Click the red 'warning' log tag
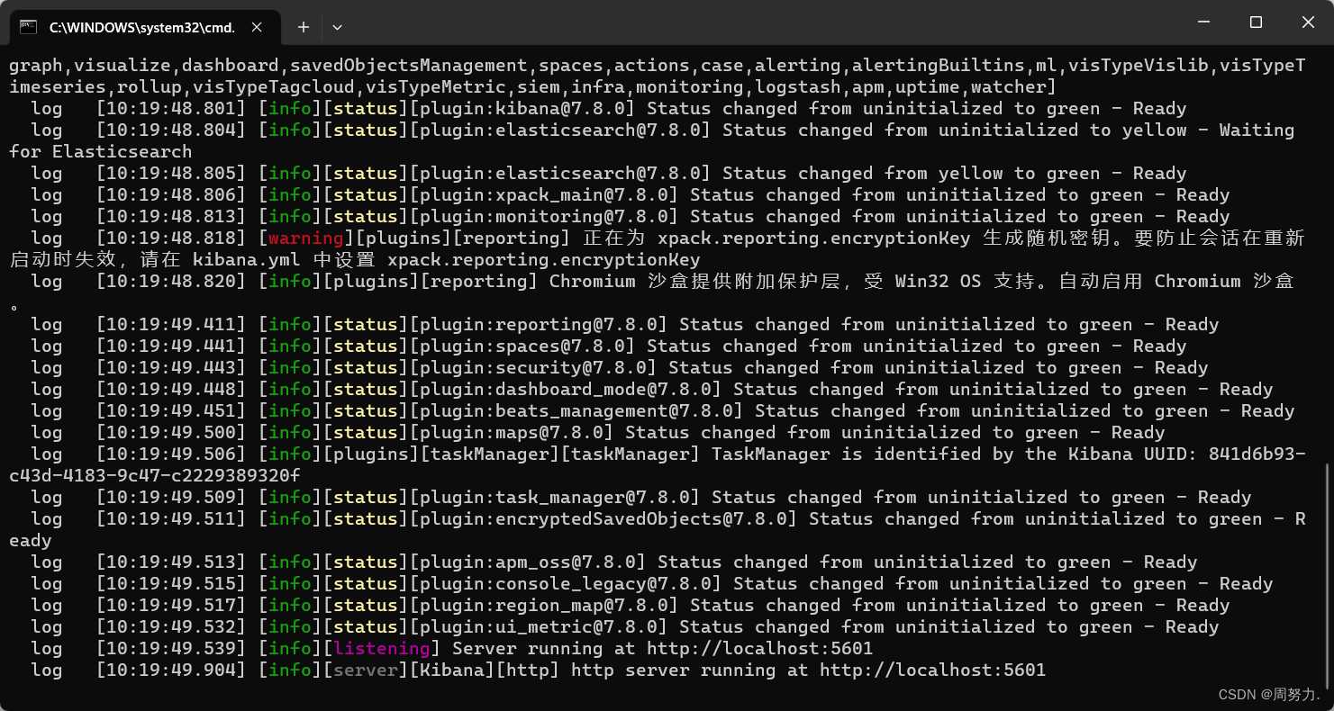Image resolution: width=1334 pixels, height=711 pixels. coord(305,238)
